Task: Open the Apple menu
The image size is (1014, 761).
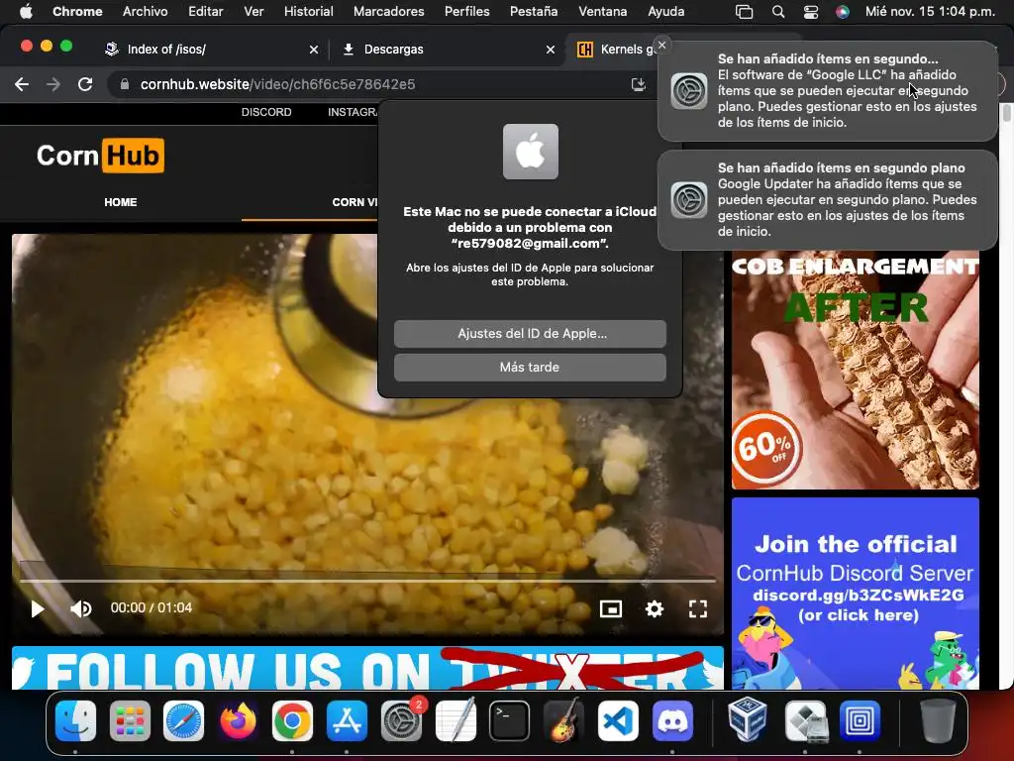Action: [26, 12]
